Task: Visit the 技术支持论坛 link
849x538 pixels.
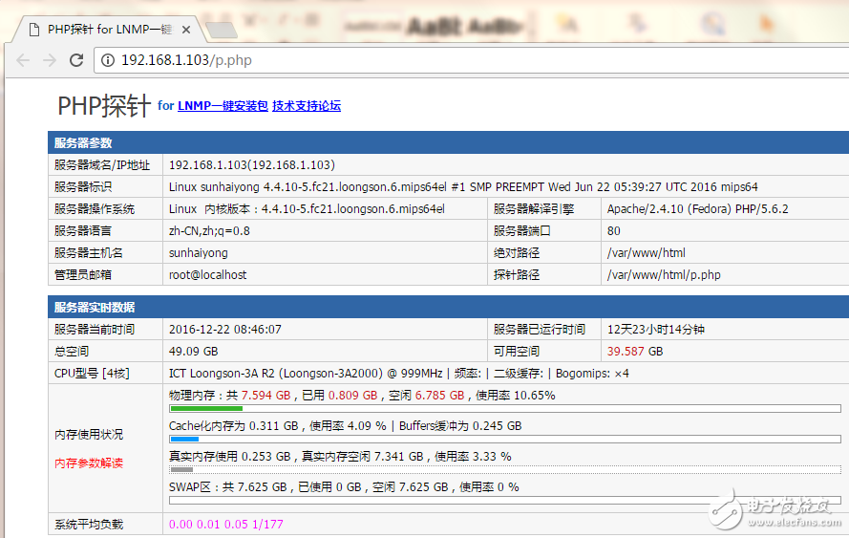Action: click(x=307, y=106)
